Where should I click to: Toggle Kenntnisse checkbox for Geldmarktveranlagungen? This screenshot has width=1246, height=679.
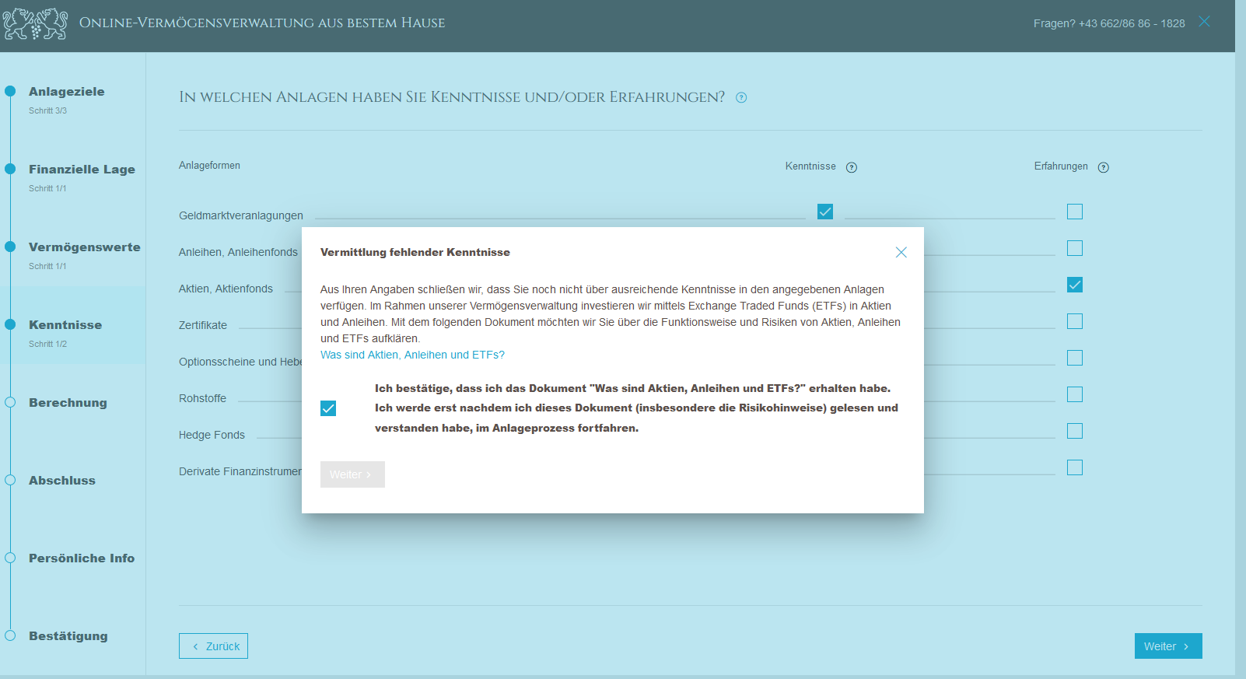tap(825, 212)
